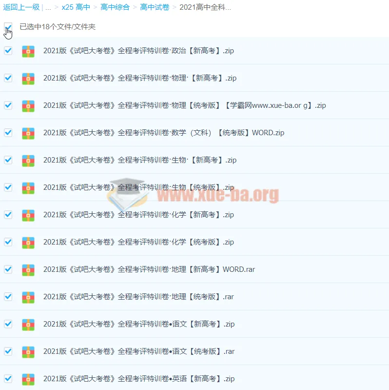
Task: Uncheck the 语文【统考版】.rar checkbox
Action: pyautogui.click(x=8, y=351)
